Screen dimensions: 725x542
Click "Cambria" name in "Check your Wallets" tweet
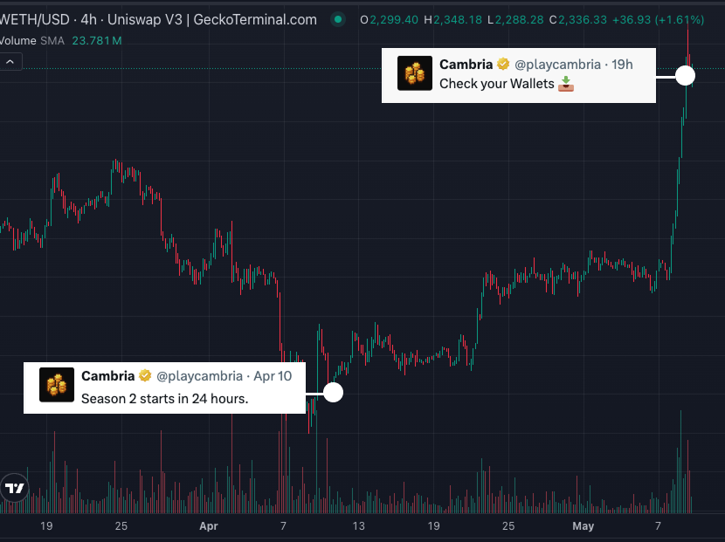(466, 65)
